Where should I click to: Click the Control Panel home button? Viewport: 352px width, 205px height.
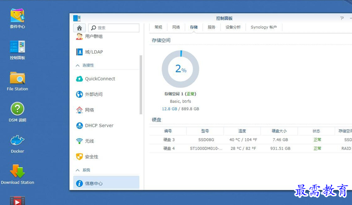click(x=79, y=28)
